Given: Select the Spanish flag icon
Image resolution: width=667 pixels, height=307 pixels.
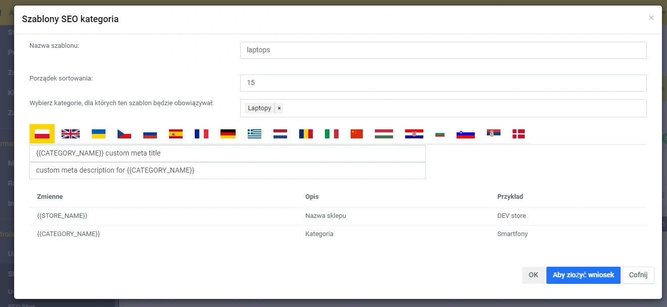Looking at the screenshot, I should 176,134.
